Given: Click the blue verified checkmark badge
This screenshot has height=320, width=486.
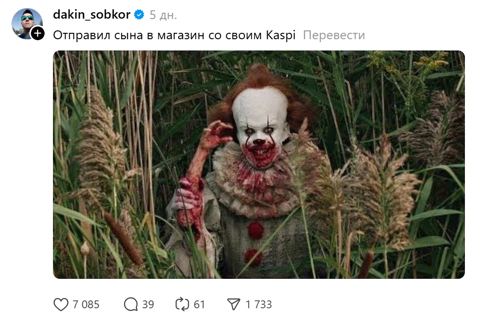Looking at the screenshot, I should point(139,15).
